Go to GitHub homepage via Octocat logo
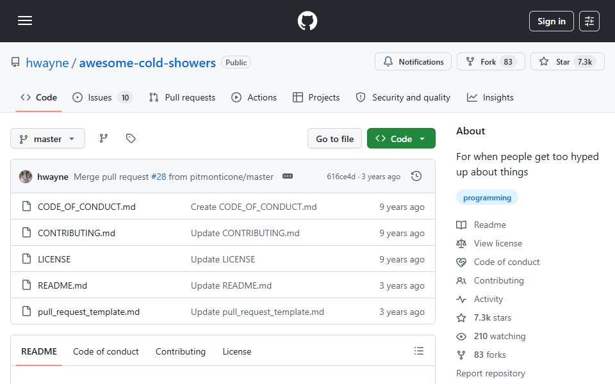The image size is (615, 384). pos(307,20)
